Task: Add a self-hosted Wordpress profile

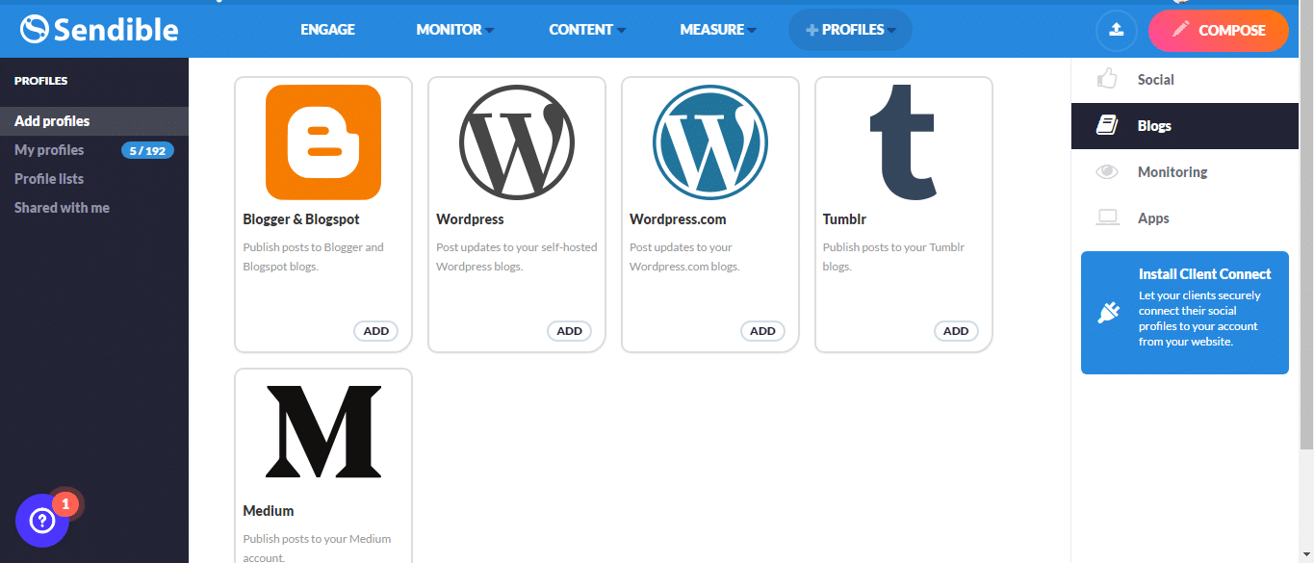Action: (x=570, y=331)
